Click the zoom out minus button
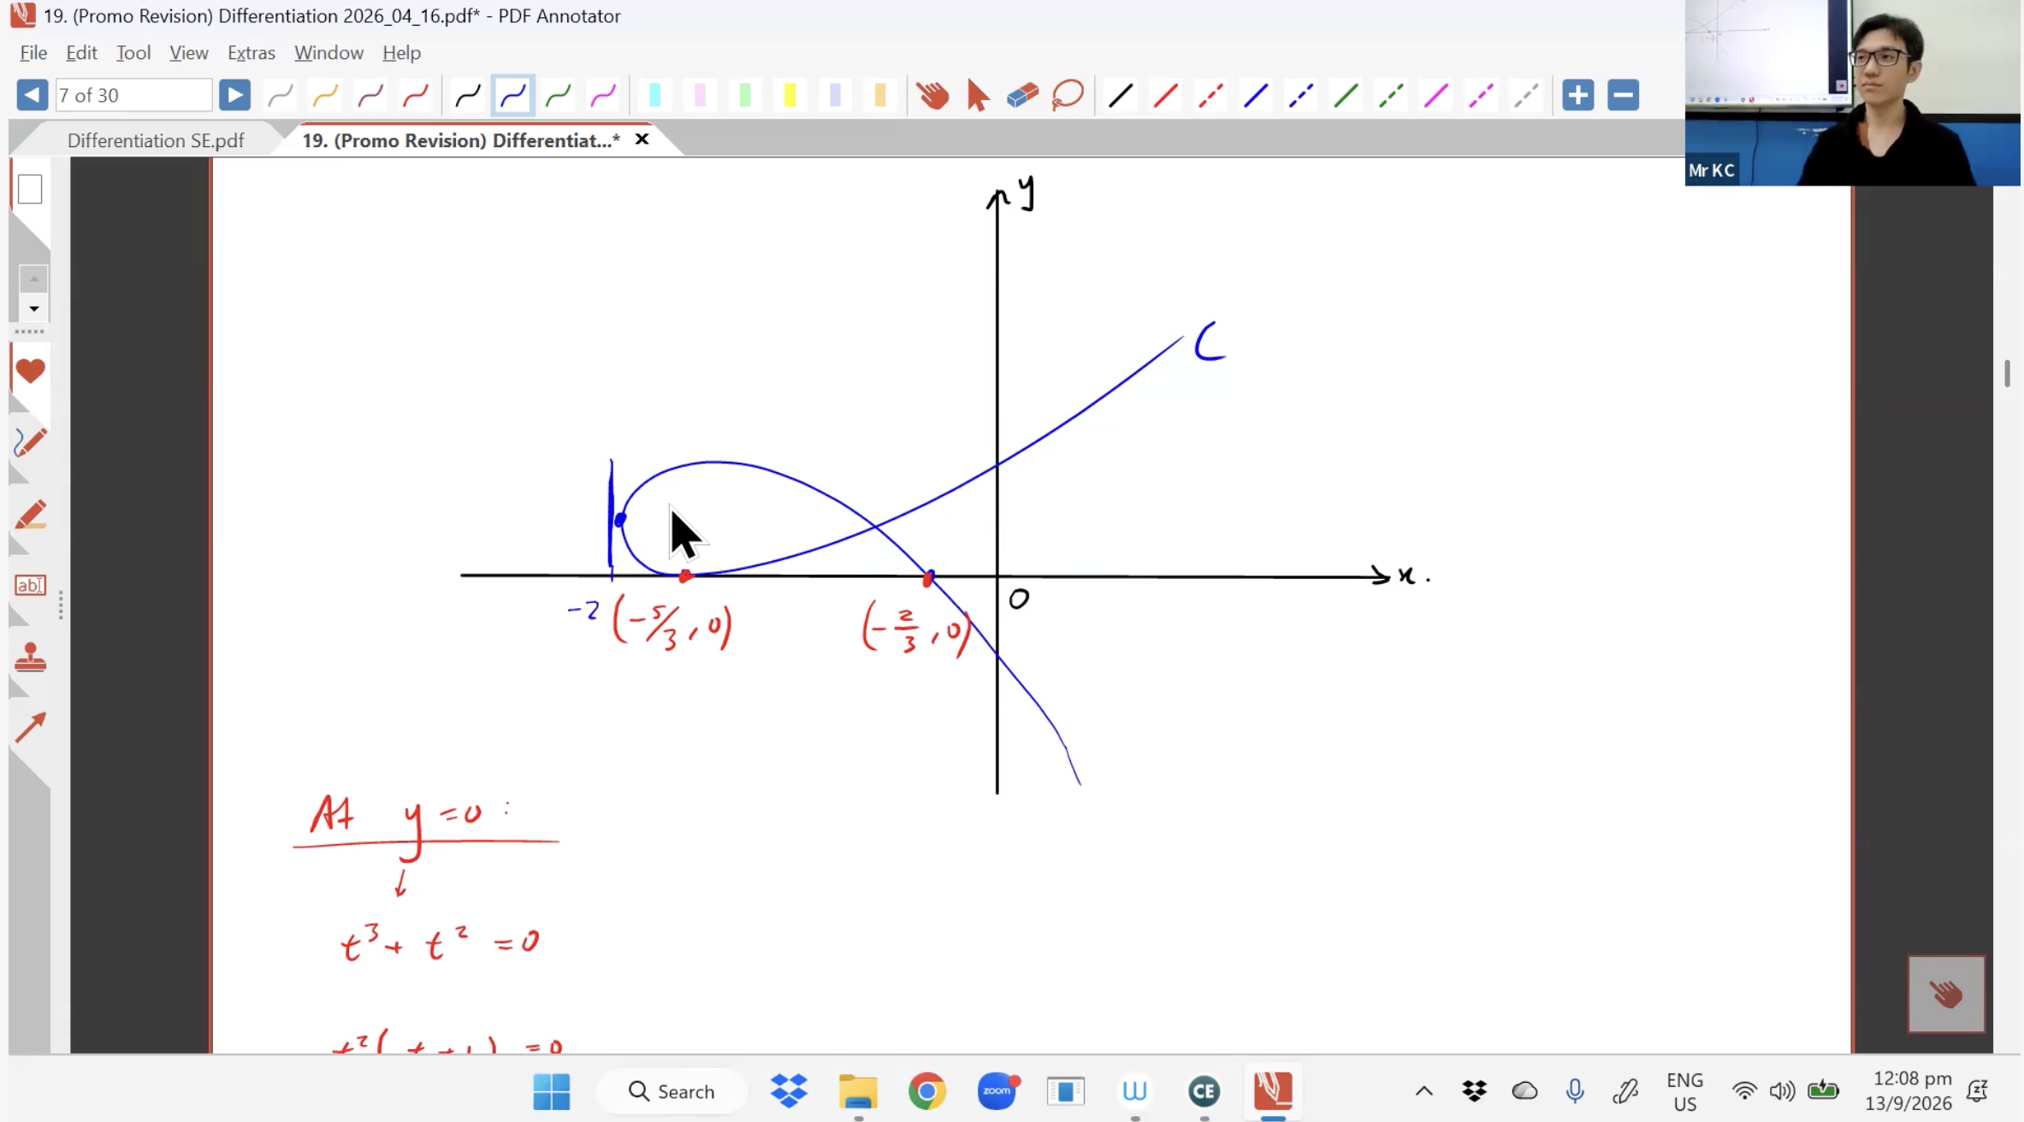 click(1624, 95)
